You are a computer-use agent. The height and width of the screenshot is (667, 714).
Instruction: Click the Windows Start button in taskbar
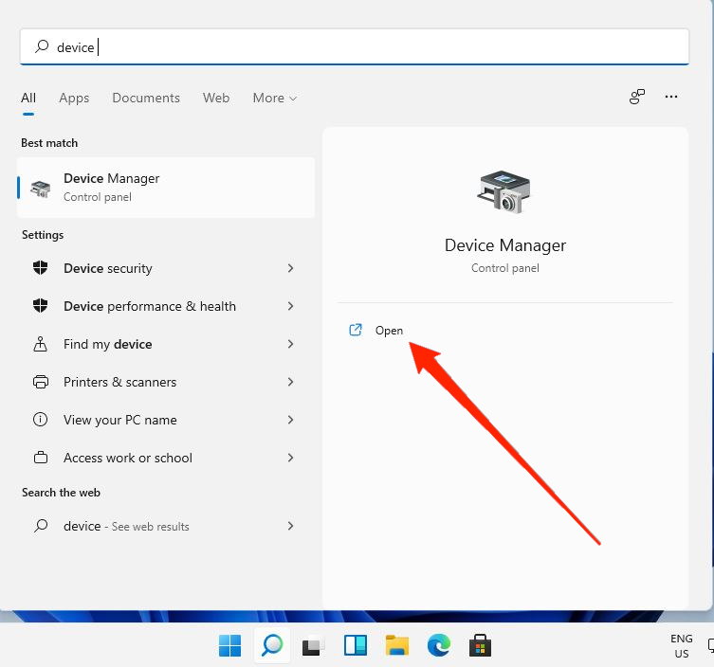[229, 646]
